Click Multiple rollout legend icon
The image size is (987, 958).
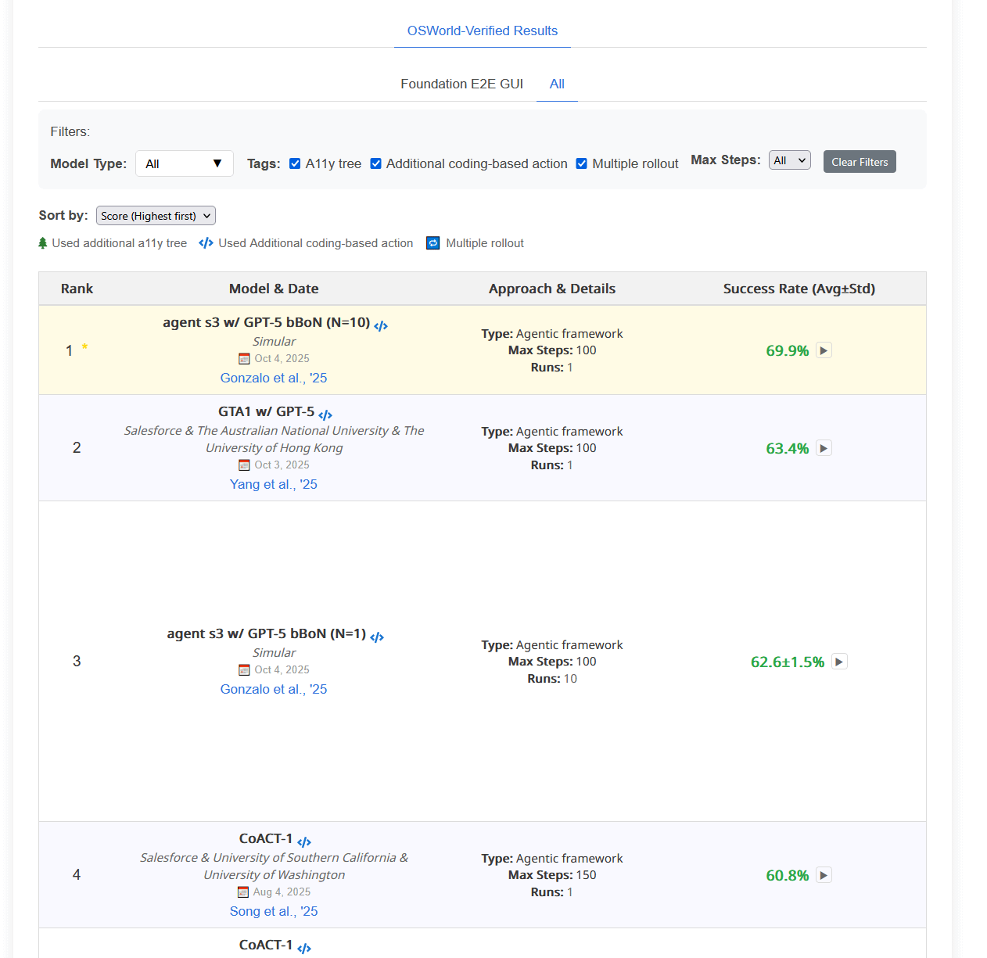(433, 243)
